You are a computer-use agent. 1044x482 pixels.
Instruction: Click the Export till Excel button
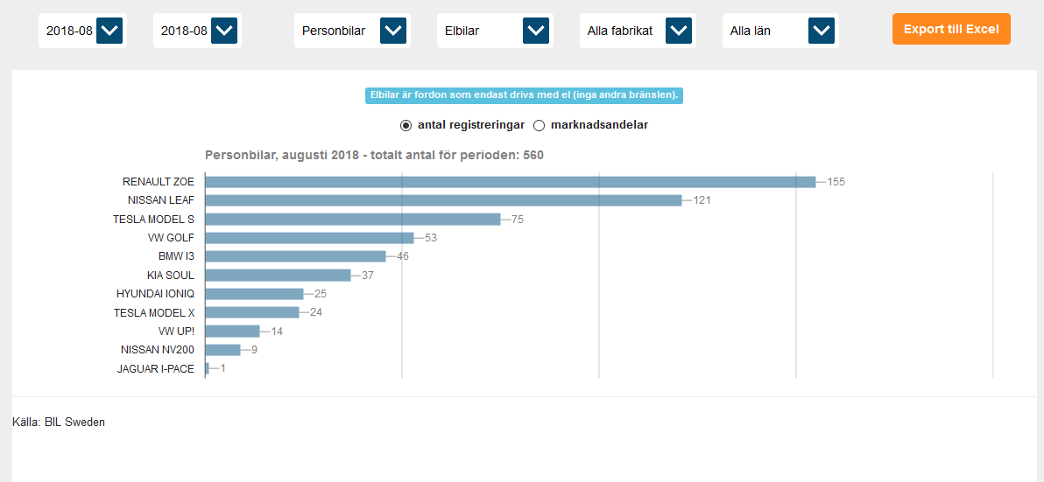(951, 29)
